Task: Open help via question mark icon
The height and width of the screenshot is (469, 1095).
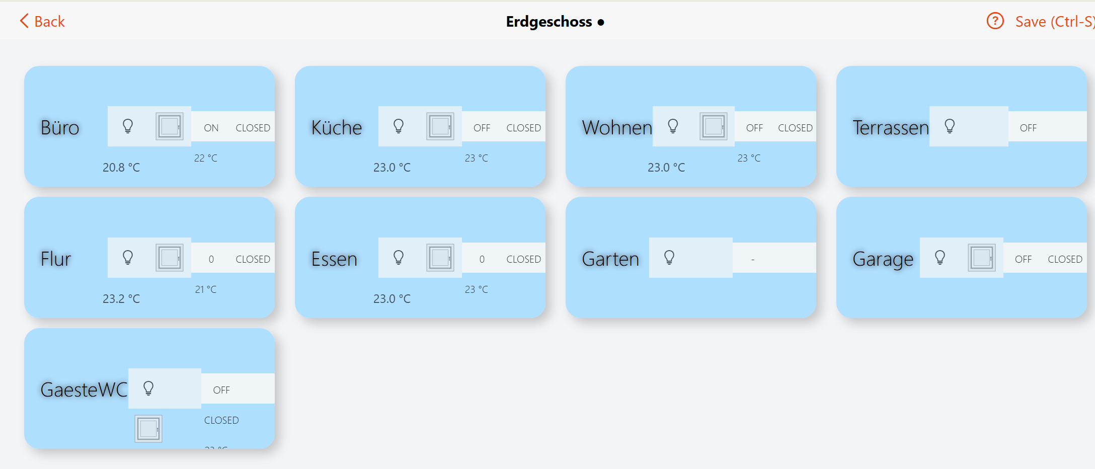Action: pos(995,21)
